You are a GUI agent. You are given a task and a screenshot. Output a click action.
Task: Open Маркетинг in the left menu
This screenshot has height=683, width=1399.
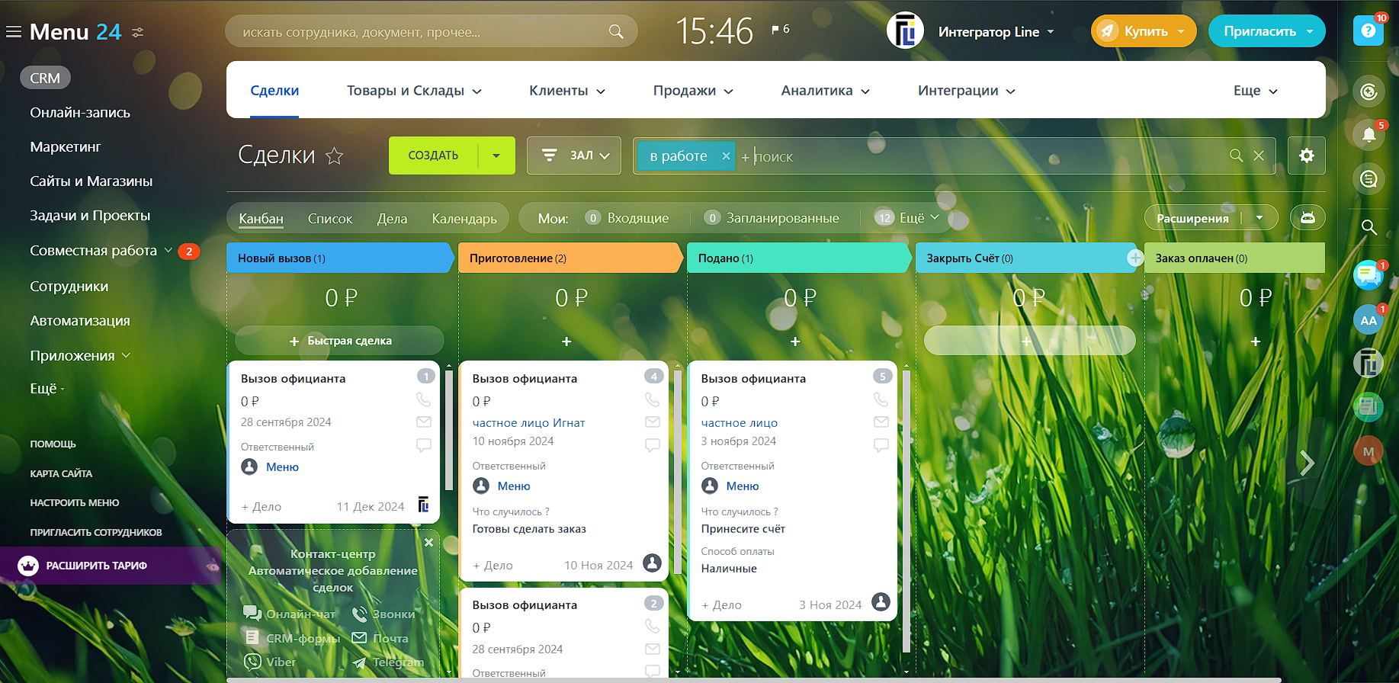click(66, 146)
